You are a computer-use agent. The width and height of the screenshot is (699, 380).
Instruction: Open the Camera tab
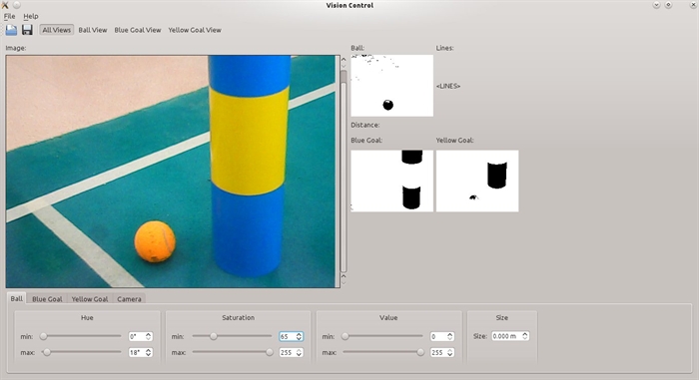point(129,299)
